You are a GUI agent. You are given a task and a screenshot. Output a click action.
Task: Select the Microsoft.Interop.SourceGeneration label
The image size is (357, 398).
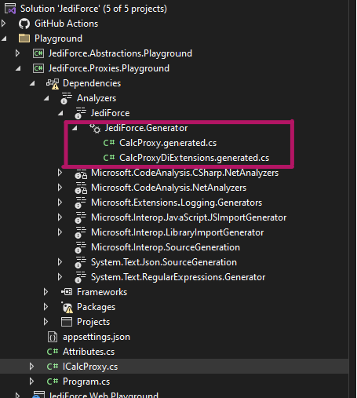(x=166, y=247)
